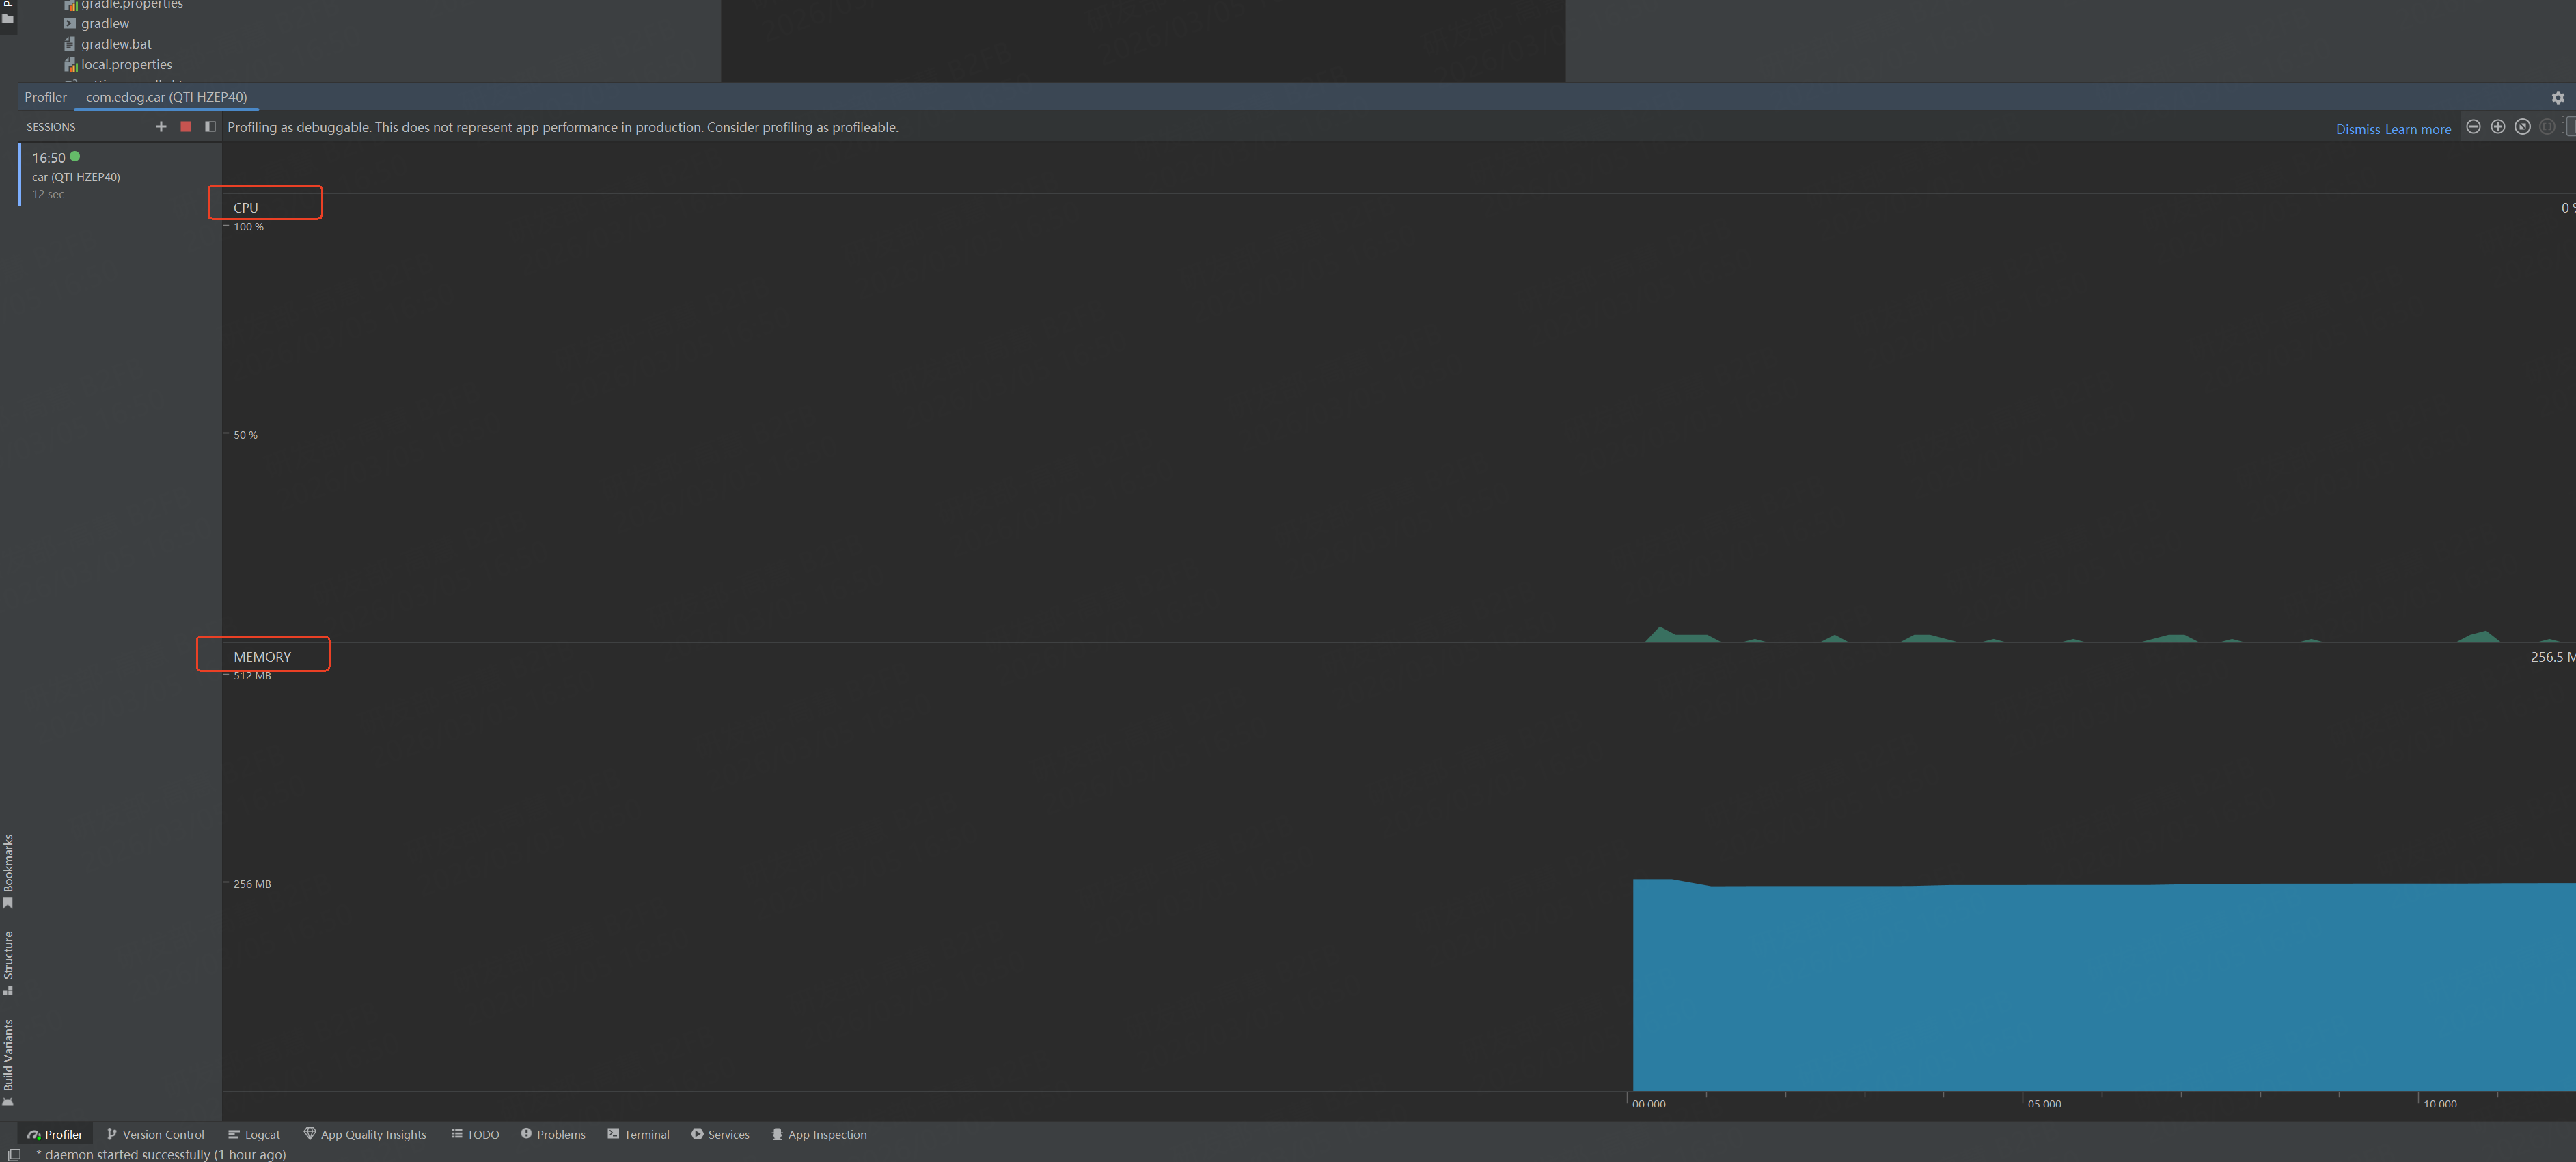The height and width of the screenshot is (1162, 2576).
Task: Collapse the Sessions panel
Action: [210, 127]
